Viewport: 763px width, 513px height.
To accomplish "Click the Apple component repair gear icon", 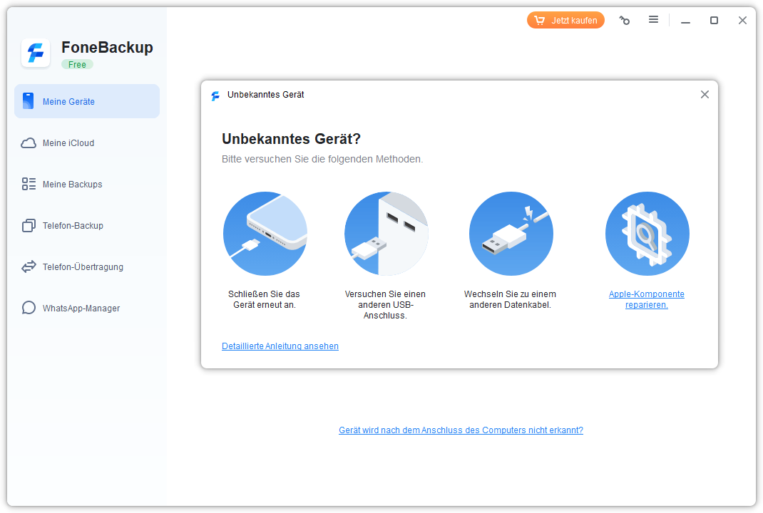I will click(x=647, y=234).
